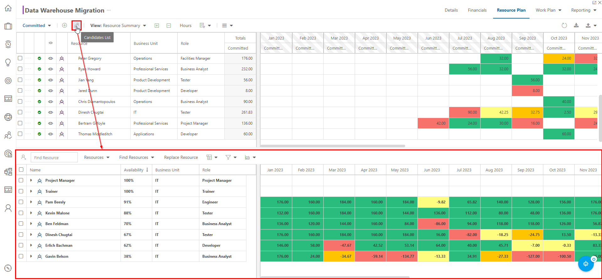Click the Find Resource search field

click(x=54, y=157)
